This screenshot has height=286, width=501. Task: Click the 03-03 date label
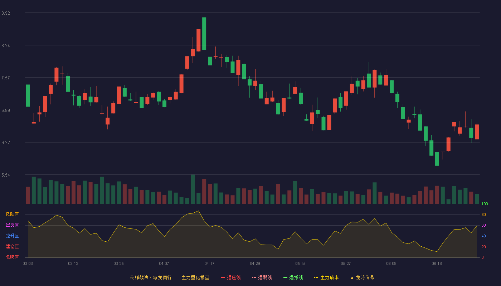[x=28, y=263]
